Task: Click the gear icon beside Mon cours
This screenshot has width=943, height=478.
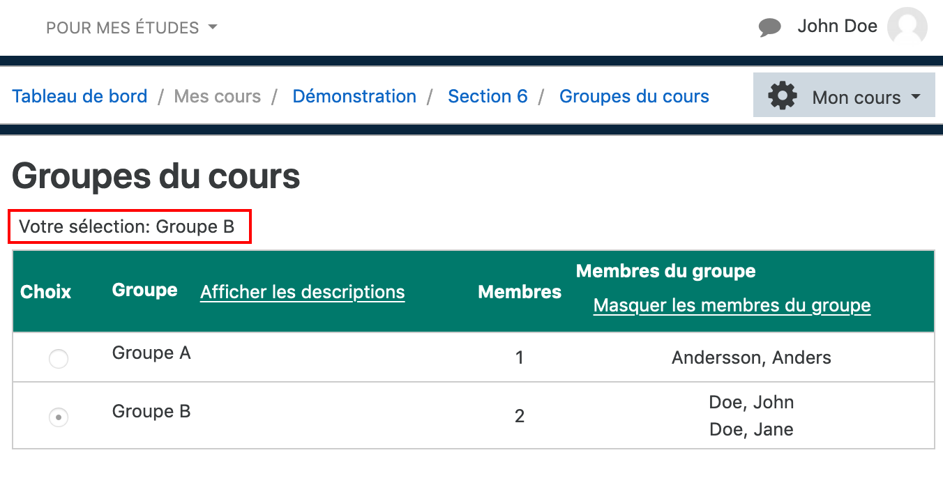Action: point(782,95)
